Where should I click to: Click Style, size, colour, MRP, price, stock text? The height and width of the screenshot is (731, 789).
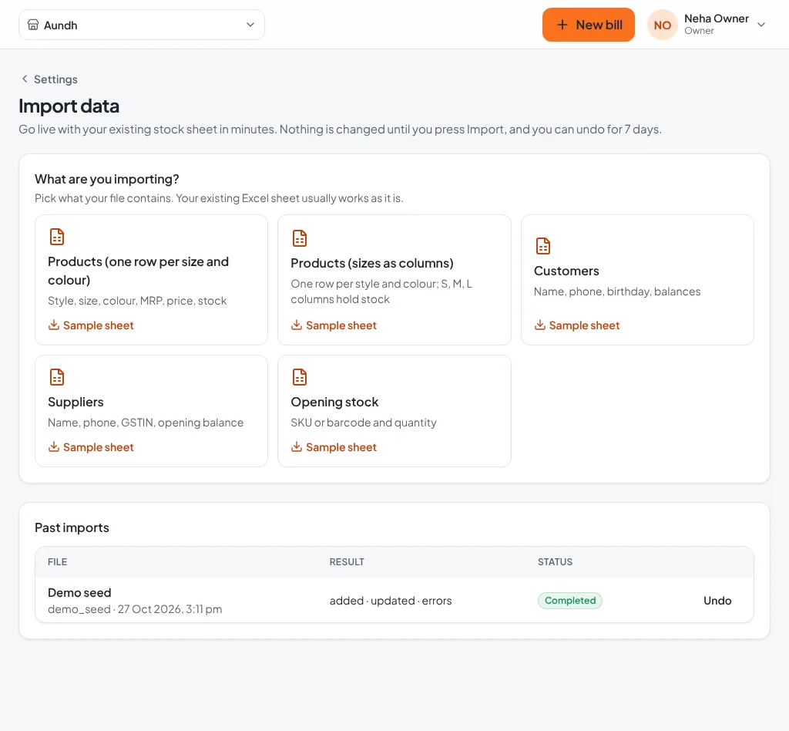[137, 301]
